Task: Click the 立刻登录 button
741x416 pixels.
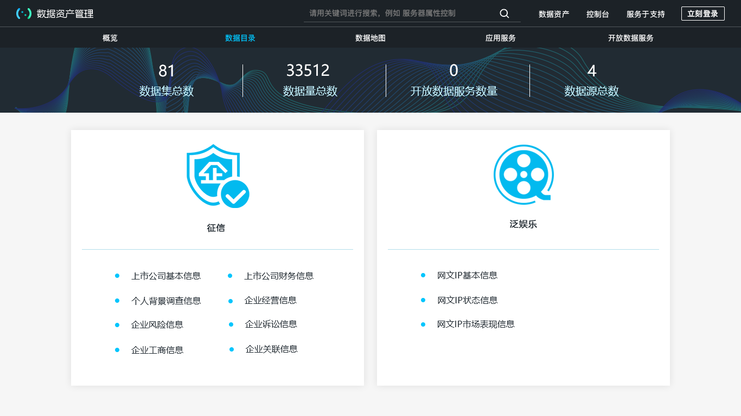Action: click(703, 14)
